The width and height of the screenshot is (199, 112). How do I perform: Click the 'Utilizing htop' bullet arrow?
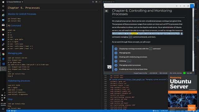click(116, 61)
